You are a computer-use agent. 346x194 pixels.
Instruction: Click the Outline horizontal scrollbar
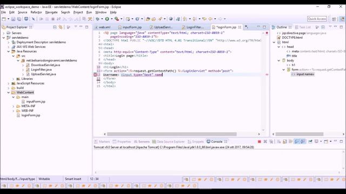300,134
